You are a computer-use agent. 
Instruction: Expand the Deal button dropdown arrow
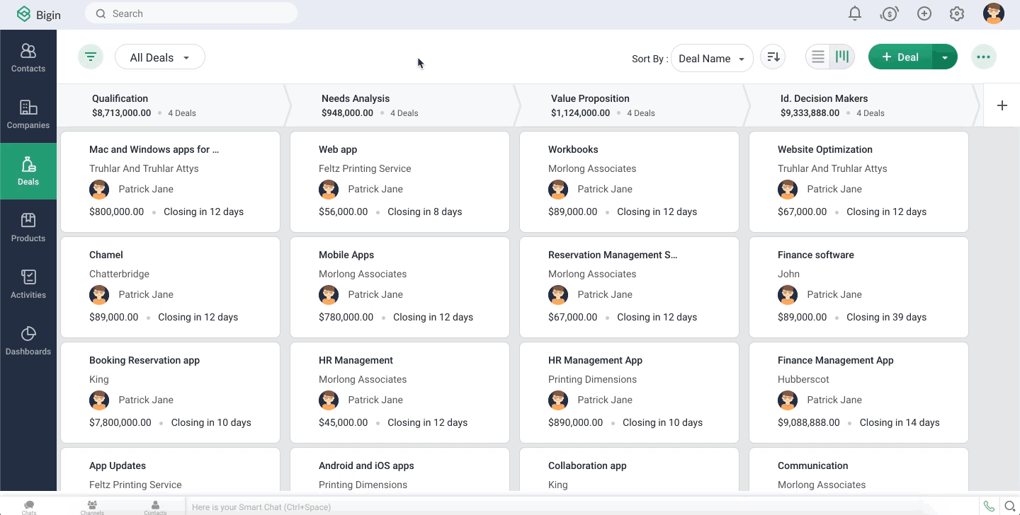[x=945, y=57]
